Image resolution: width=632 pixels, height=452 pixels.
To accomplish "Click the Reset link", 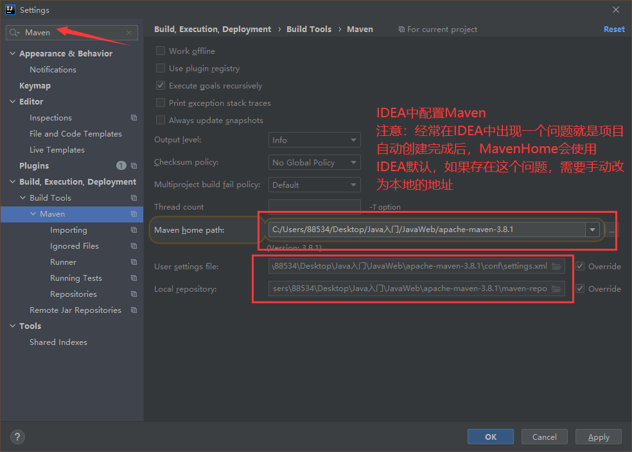I will pos(614,29).
